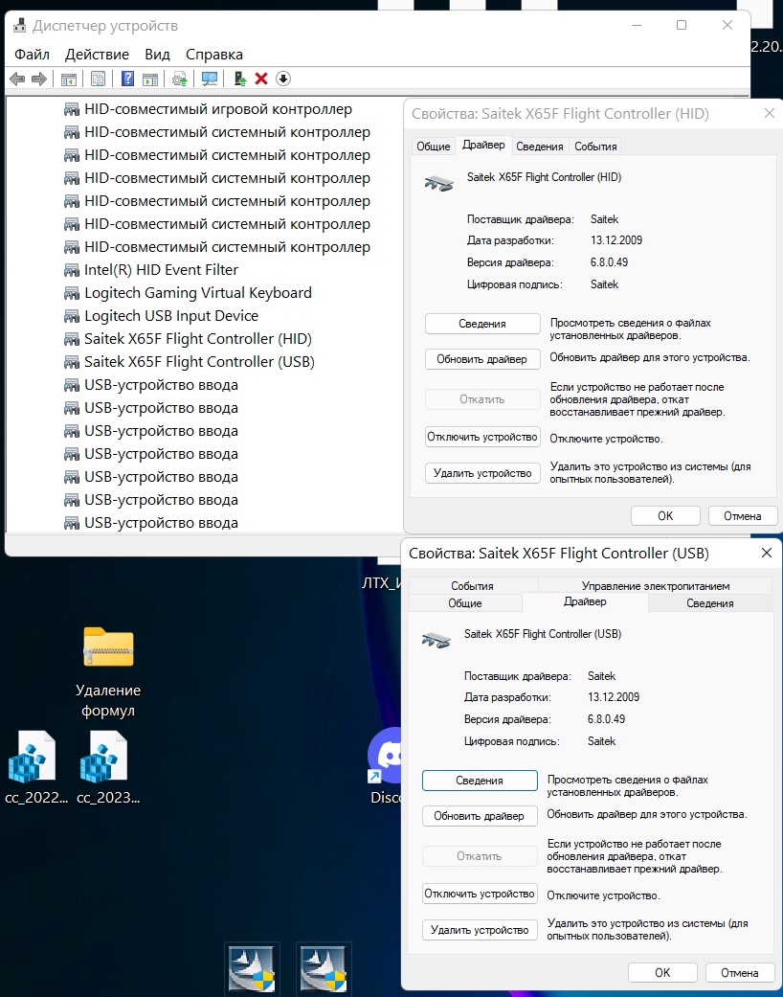Click the Forward arrow in Device Manager toolbar
Image resolution: width=783 pixels, height=997 pixels.
point(39,79)
